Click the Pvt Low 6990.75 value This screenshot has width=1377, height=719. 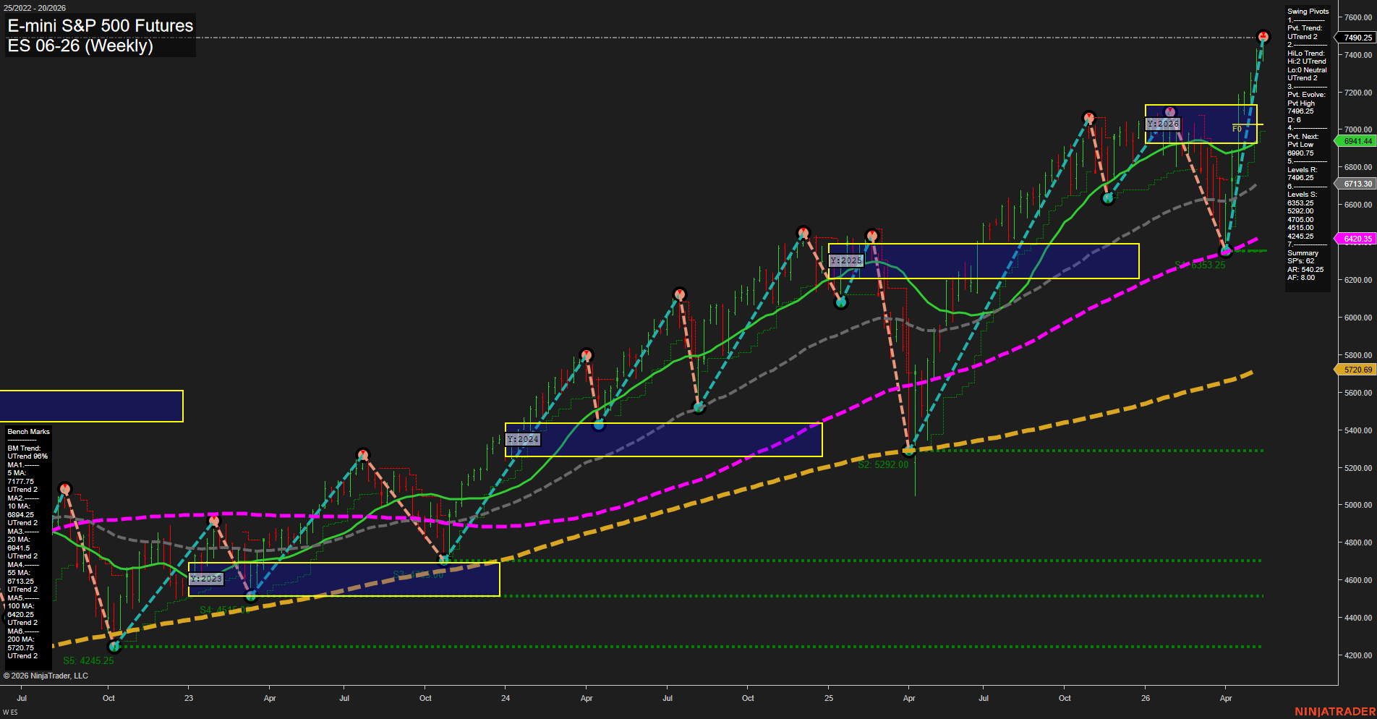[x=1300, y=153]
